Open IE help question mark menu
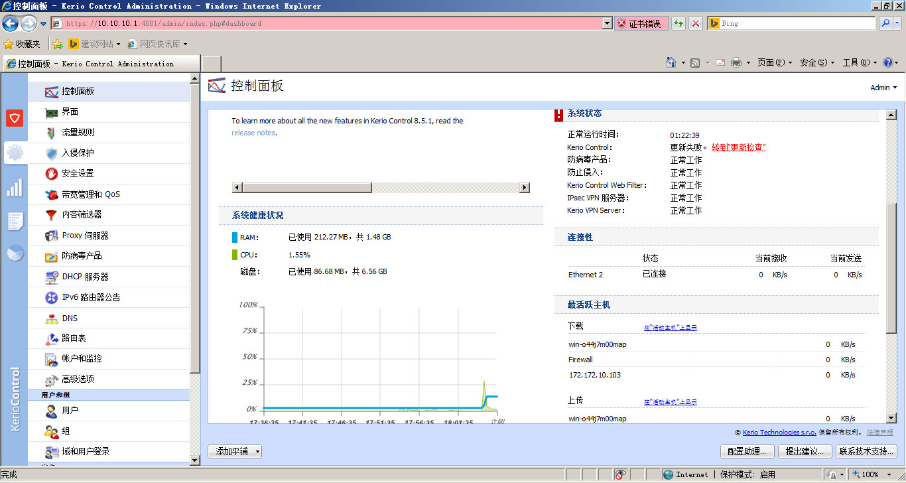 tap(891, 62)
